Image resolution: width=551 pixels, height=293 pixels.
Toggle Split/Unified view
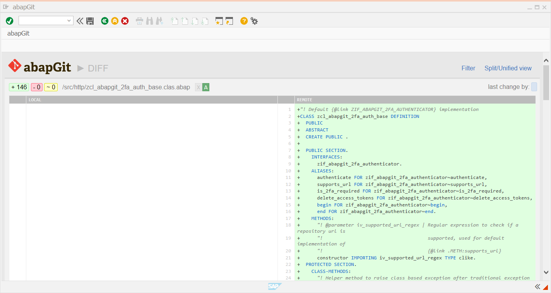coord(508,68)
